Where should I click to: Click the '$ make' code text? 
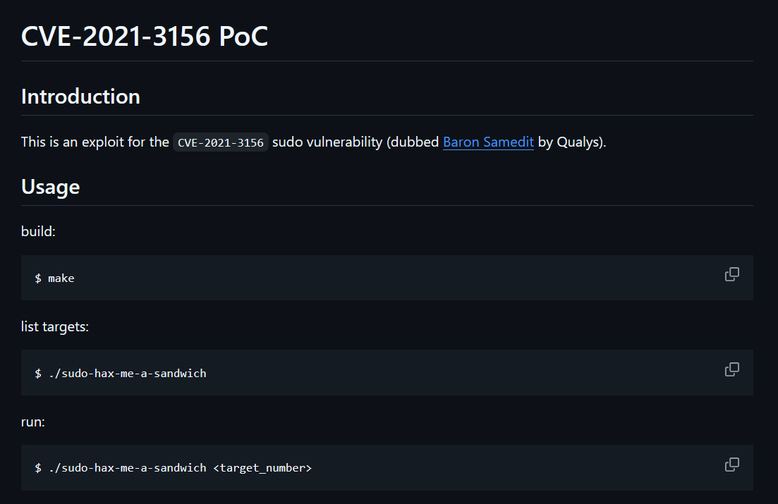point(54,278)
